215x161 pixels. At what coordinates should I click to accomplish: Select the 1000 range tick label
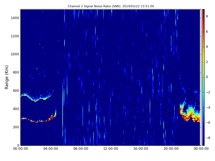click(x=15, y=54)
